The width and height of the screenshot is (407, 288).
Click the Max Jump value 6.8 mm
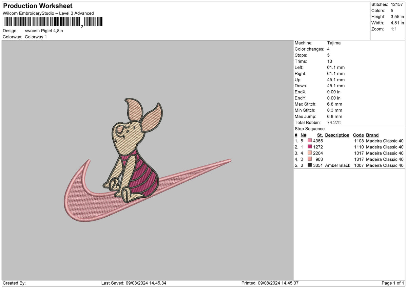coord(335,116)
